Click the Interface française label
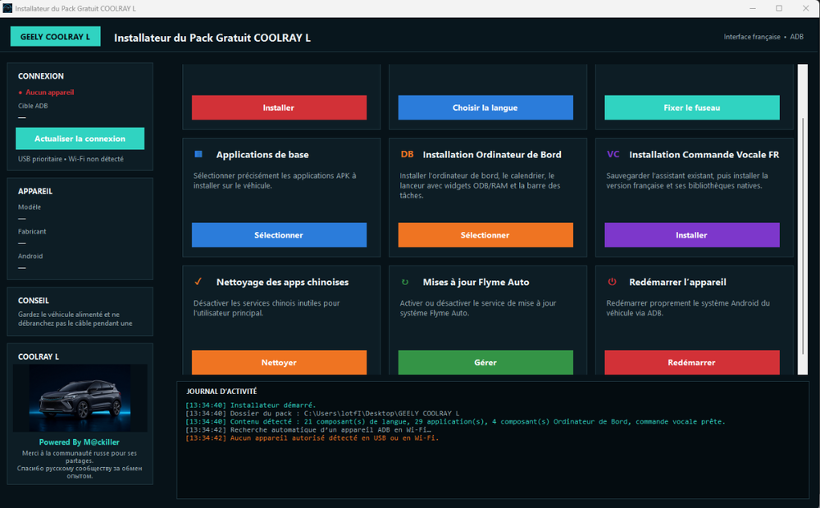Viewport: 820px width, 508px height. [x=751, y=37]
